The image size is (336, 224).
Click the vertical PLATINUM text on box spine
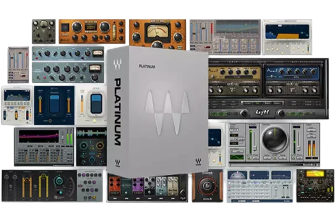pyautogui.click(x=118, y=112)
